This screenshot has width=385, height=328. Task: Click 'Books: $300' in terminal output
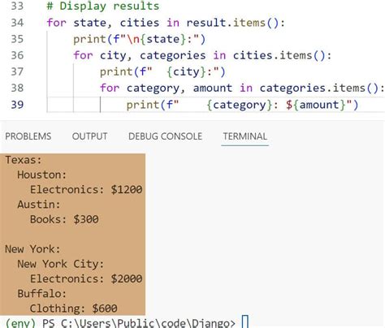point(64,219)
